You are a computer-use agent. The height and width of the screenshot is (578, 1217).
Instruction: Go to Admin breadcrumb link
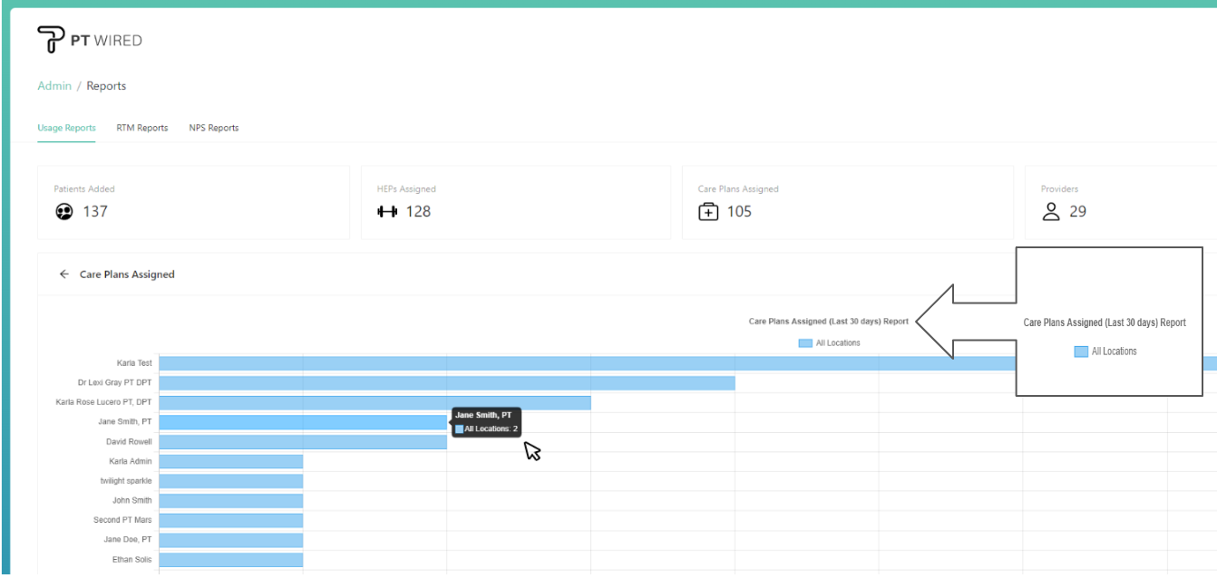[54, 86]
